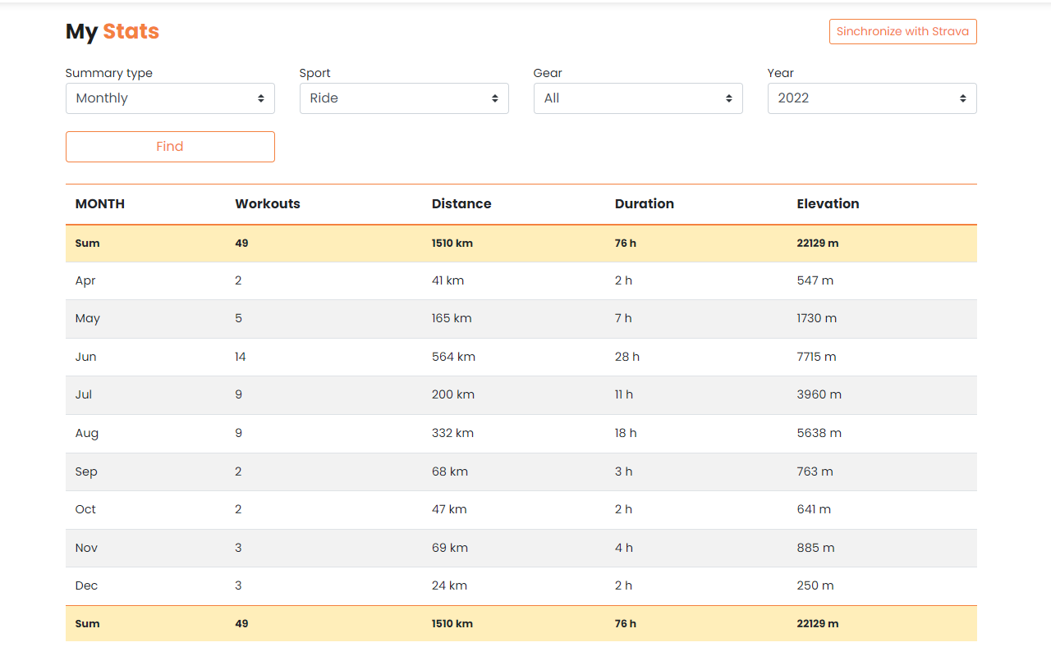
Task: Click Sinchronize with Strava
Action: point(902,31)
